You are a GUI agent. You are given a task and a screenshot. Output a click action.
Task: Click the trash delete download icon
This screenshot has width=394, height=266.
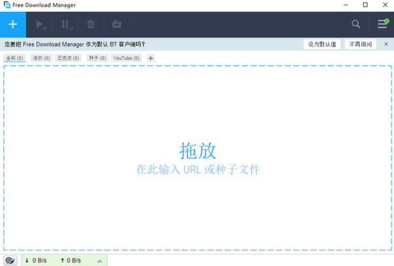point(91,24)
